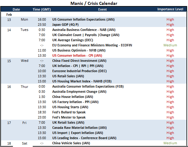
Task: Select the Importance Level column header
Action: tap(170, 9)
